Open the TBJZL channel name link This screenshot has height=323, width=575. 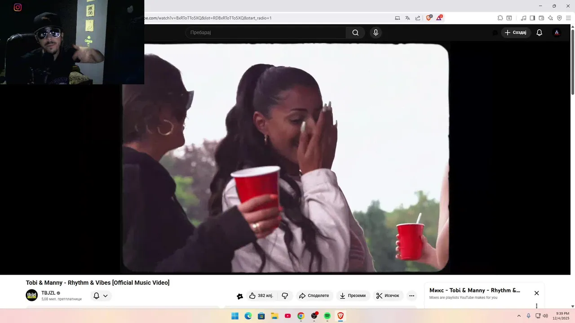(x=49, y=293)
